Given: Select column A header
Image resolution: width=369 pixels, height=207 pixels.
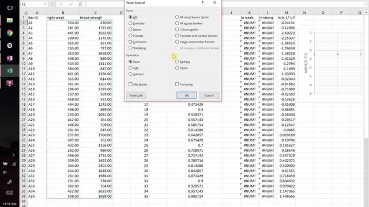Looking at the screenshot, I should 37,13.
